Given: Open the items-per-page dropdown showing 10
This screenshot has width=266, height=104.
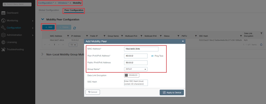Looking at the screenshot, I should pyautogui.click(x=73, y=45).
